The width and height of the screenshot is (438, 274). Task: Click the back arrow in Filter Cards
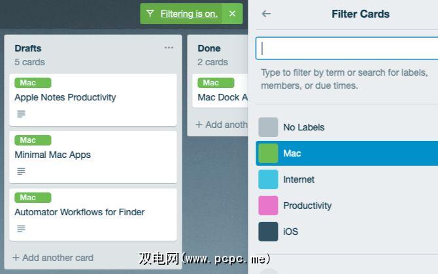[x=266, y=14]
